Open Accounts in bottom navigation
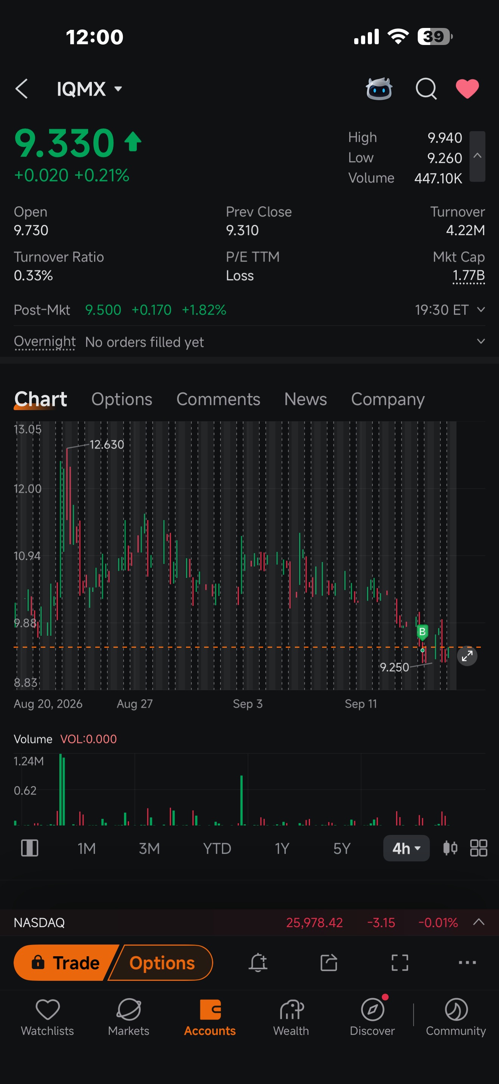 click(210, 1017)
